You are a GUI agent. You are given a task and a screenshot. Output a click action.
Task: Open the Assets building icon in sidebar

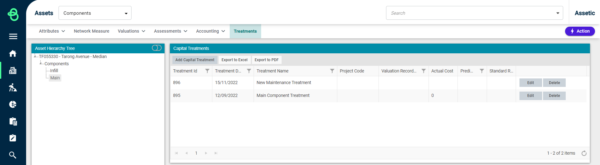[13, 71]
